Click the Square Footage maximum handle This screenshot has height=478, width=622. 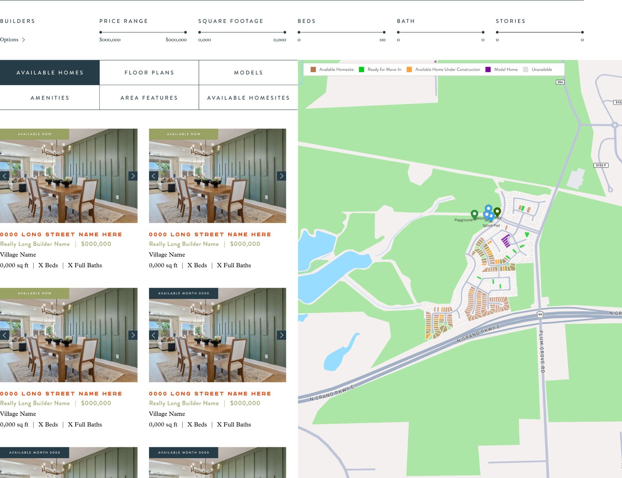click(x=285, y=32)
